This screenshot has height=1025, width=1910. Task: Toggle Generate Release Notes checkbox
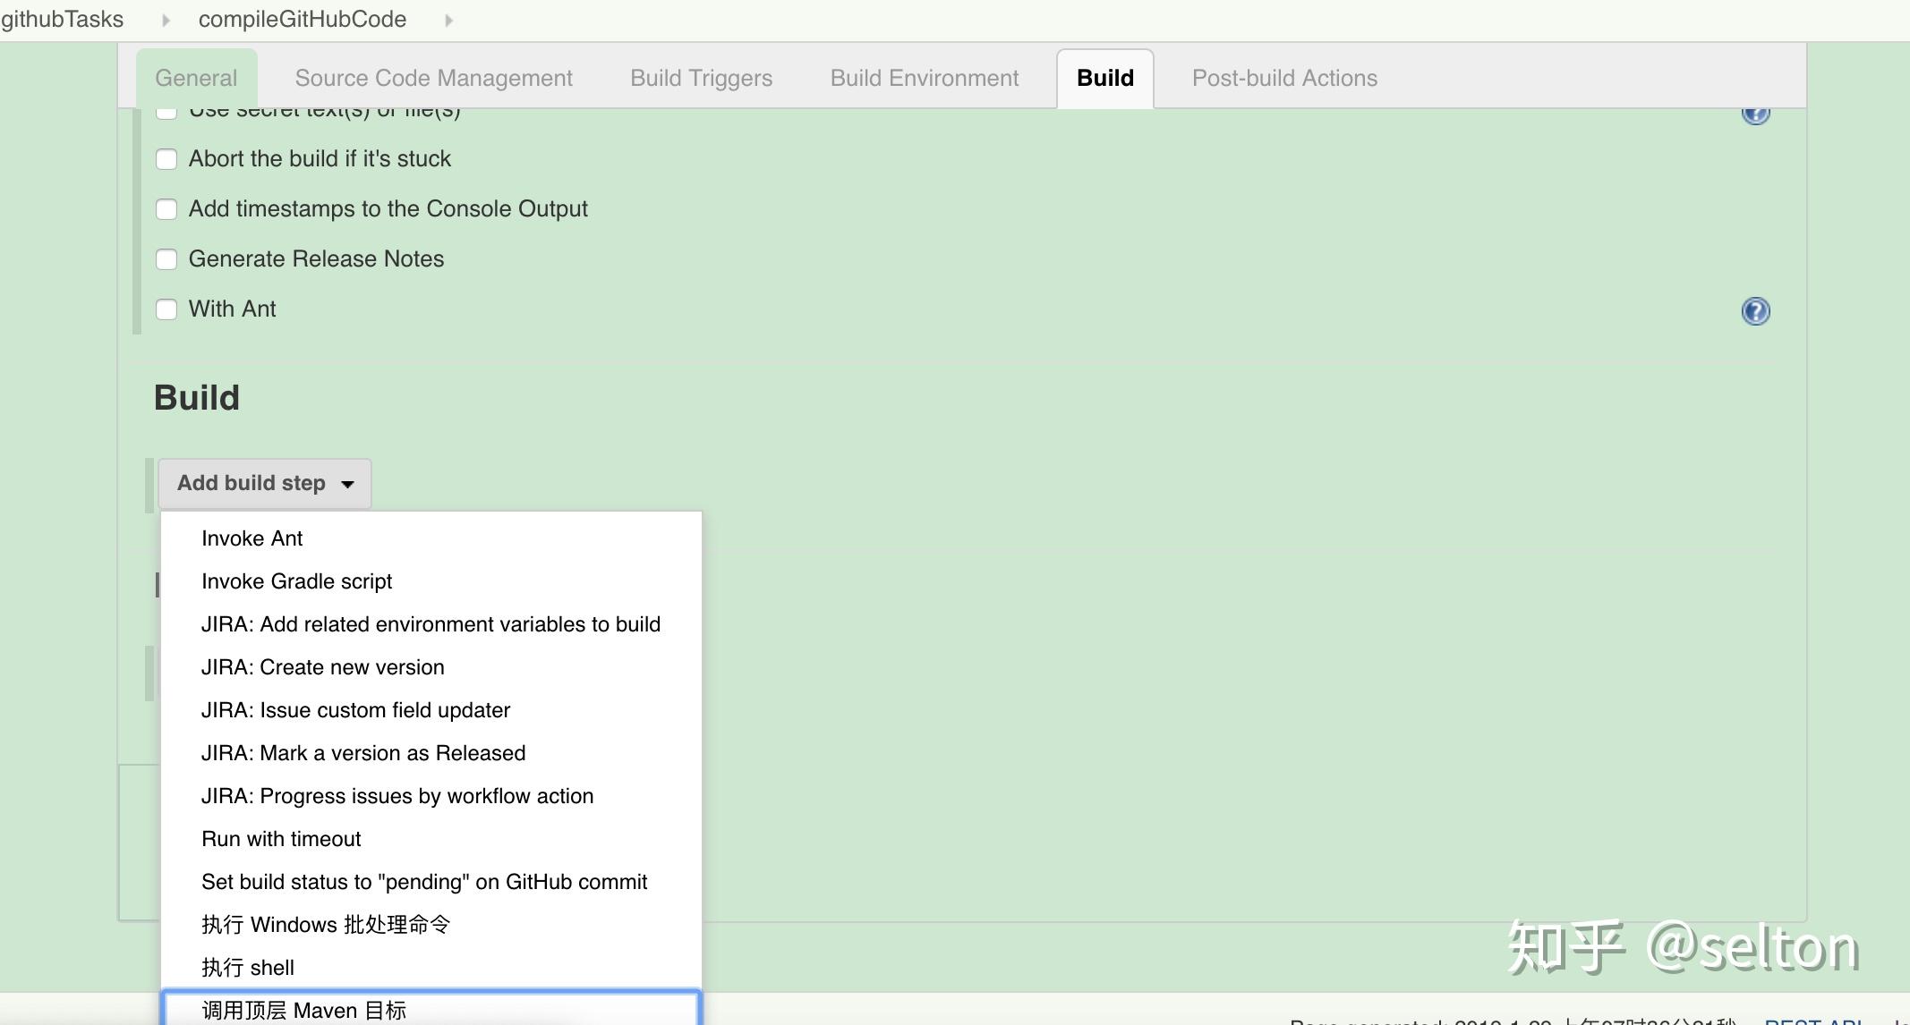(166, 259)
